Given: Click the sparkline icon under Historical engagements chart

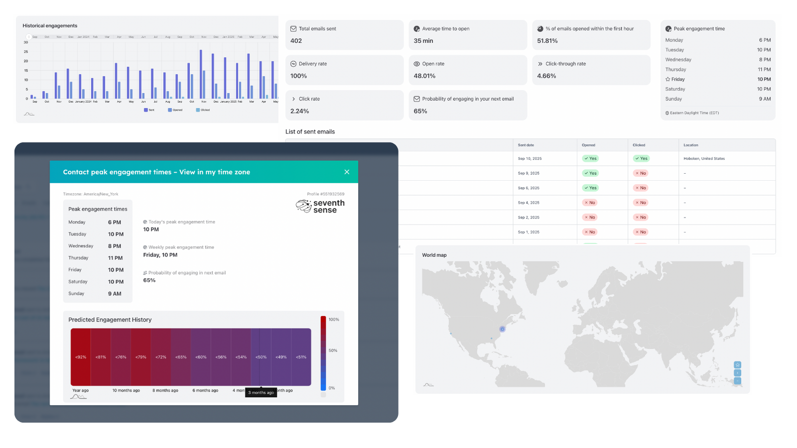Looking at the screenshot, I should pyautogui.click(x=29, y=113).
